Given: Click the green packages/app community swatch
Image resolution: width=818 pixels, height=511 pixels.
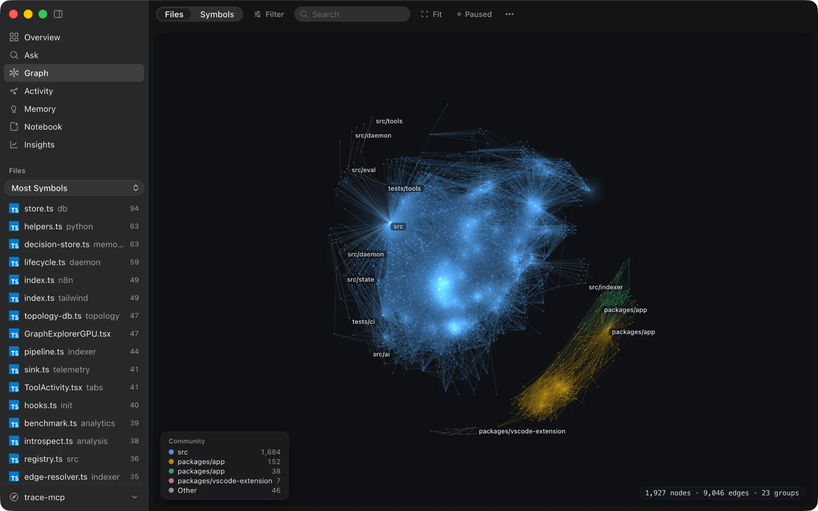Looking at the screenshot, I should pos(171,471).
